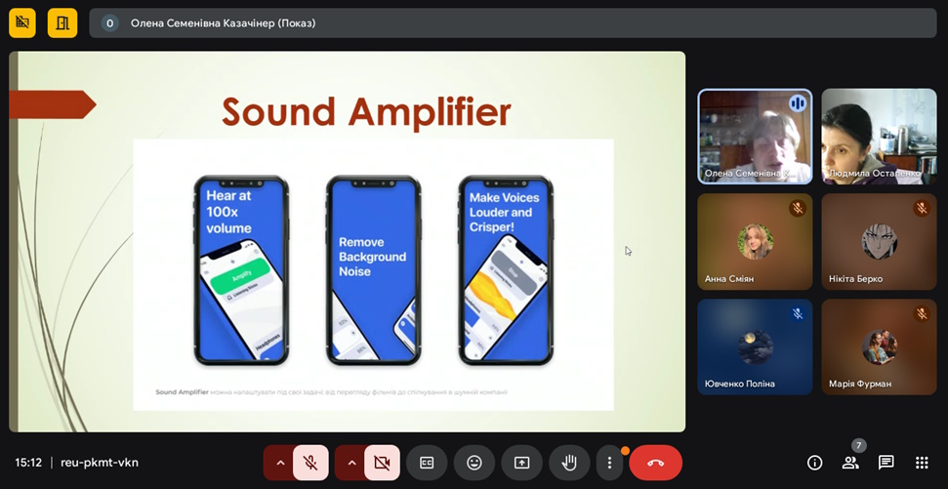
Task: Open camera options chevron
Action: [351, 463]
